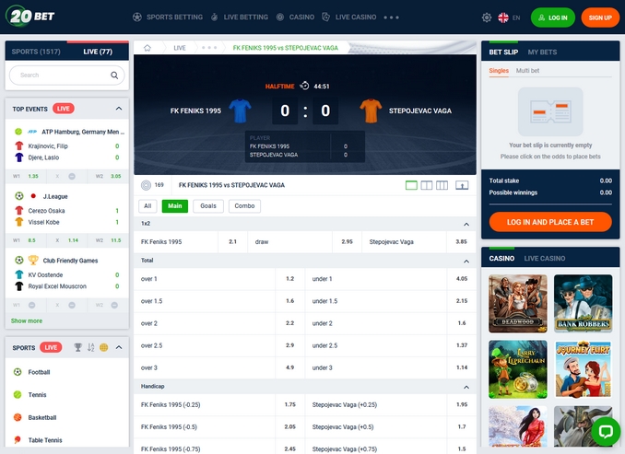Image resolution: width=625 pixels, height=454 pixels.
Task: Switch bet slip to Multi bet
Action: (x=527, y=71)
